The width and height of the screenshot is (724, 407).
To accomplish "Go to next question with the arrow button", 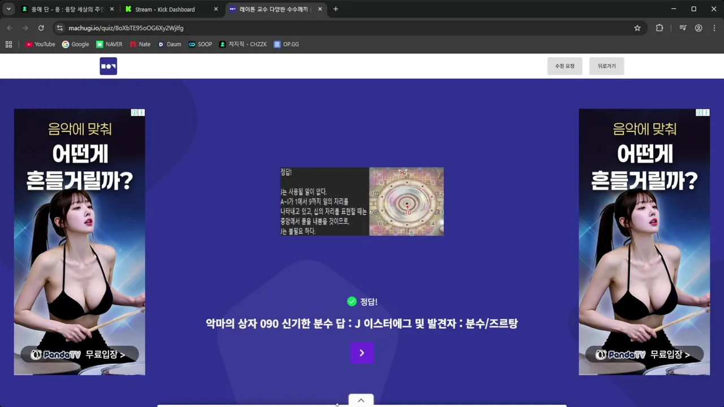I will [x=362, y=353].
